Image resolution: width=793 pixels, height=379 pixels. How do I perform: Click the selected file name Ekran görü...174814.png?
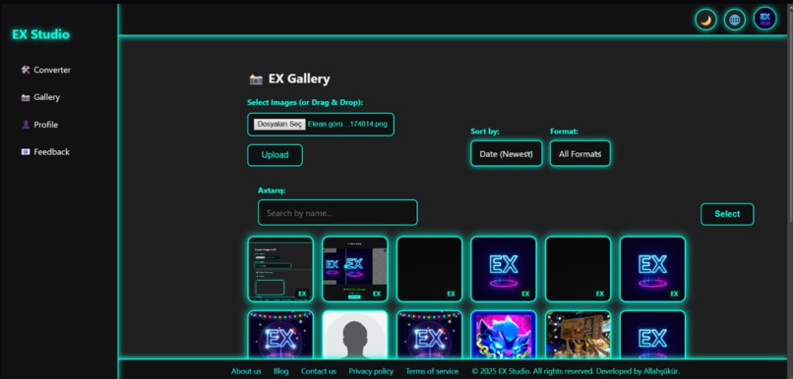point(347,124)
